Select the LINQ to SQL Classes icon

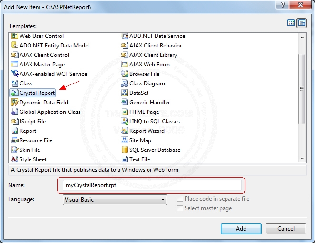(125, 121)
